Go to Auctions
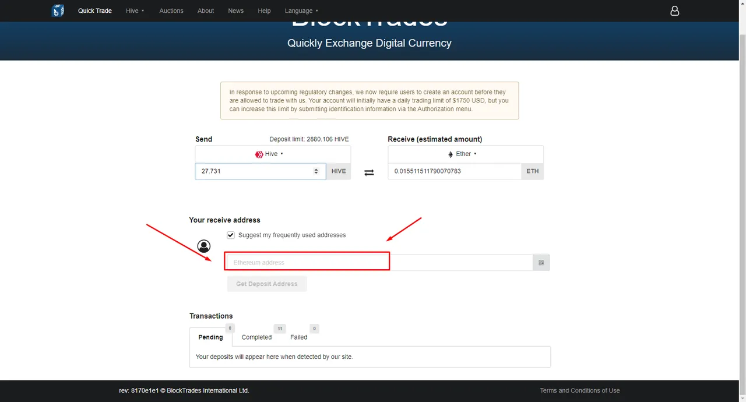This screenshot has width=746, height=402. 171,10
